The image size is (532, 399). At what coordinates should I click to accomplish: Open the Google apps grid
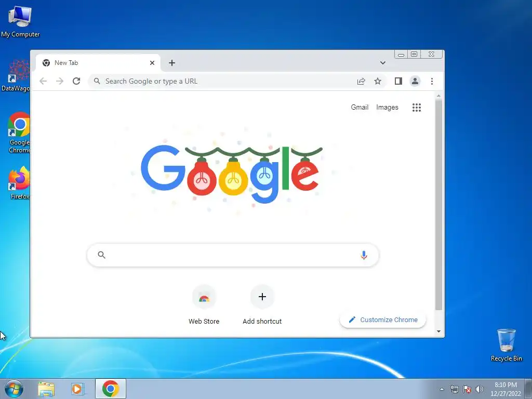(417, 108)
